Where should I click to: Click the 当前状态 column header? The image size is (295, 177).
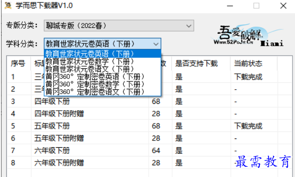253,63
